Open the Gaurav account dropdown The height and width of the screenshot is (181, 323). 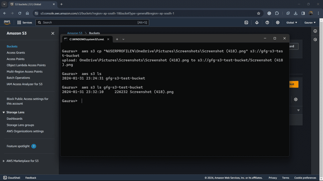[310, 23]
